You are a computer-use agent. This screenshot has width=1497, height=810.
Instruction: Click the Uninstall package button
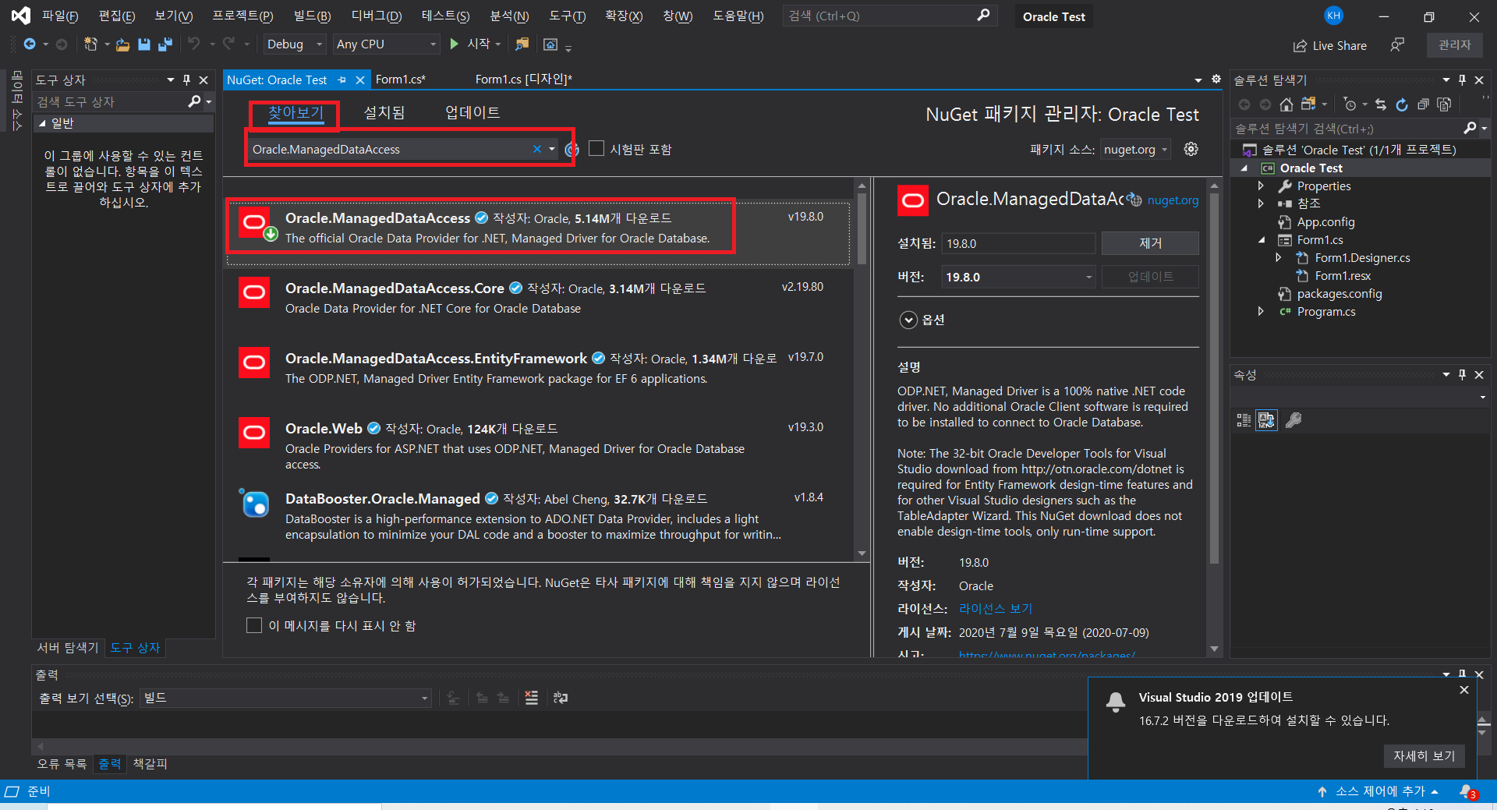click(1150, 243)
